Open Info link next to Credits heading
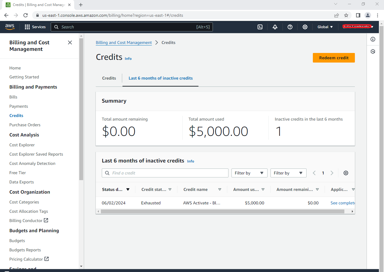The width and height of the screenshot is (384, 272). tap(128, 59)
